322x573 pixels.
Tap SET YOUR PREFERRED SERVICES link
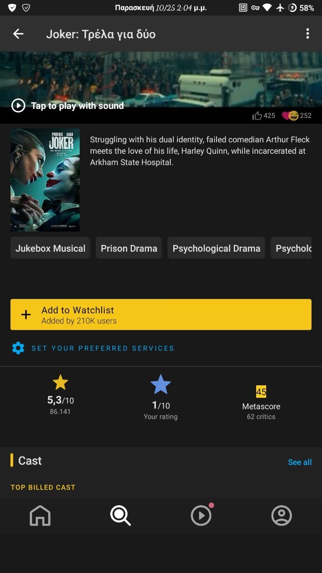pyautogui.click(x=103, y=349)
